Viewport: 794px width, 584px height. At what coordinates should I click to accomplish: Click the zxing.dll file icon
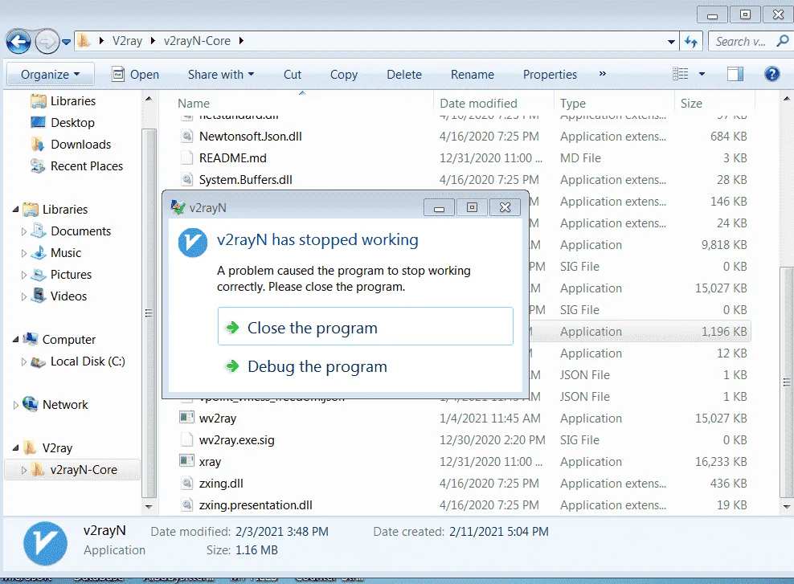(x=187, y=484)
